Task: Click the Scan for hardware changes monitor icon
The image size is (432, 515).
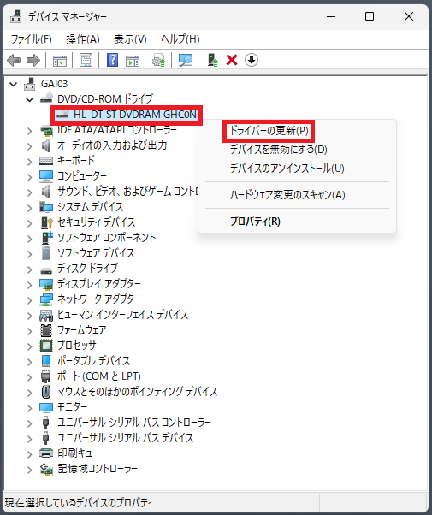Action: coord(186,61)
